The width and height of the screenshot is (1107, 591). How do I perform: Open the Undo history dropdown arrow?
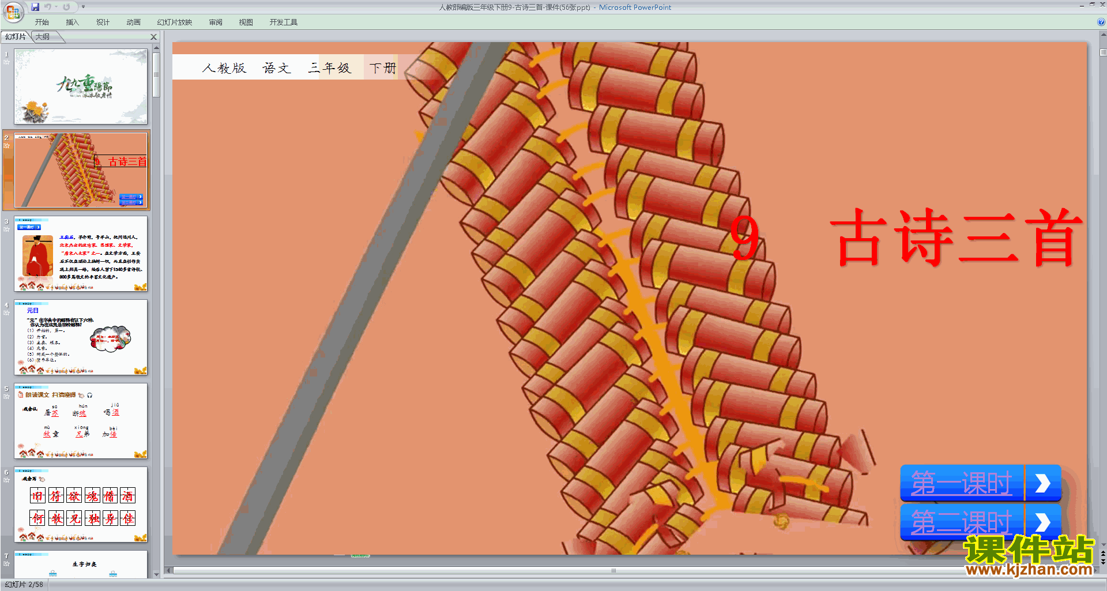(57, 7)
